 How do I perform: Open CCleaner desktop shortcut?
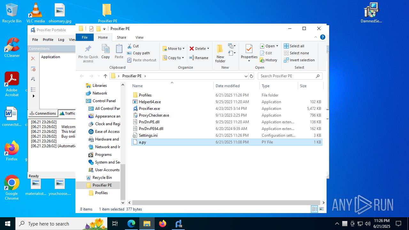(12, 48)
